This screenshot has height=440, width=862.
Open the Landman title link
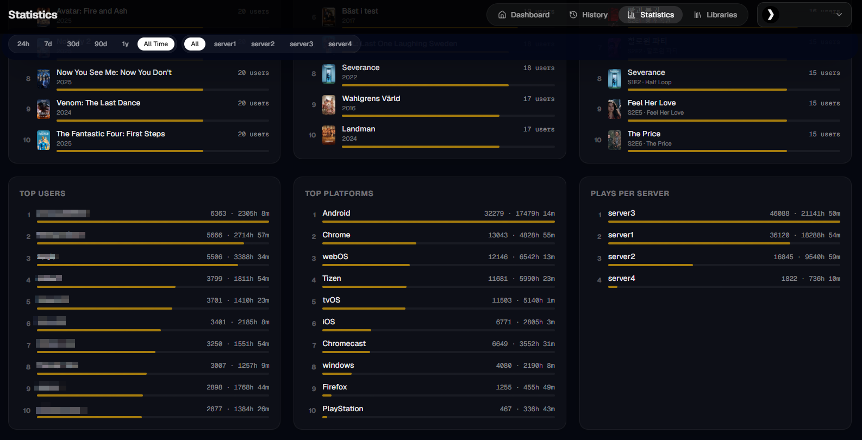coord(359,129)
